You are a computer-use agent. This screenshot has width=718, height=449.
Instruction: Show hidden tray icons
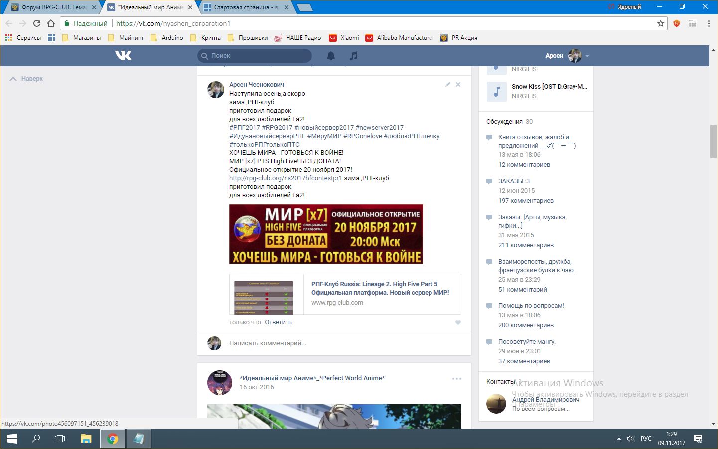click(619, 439)
